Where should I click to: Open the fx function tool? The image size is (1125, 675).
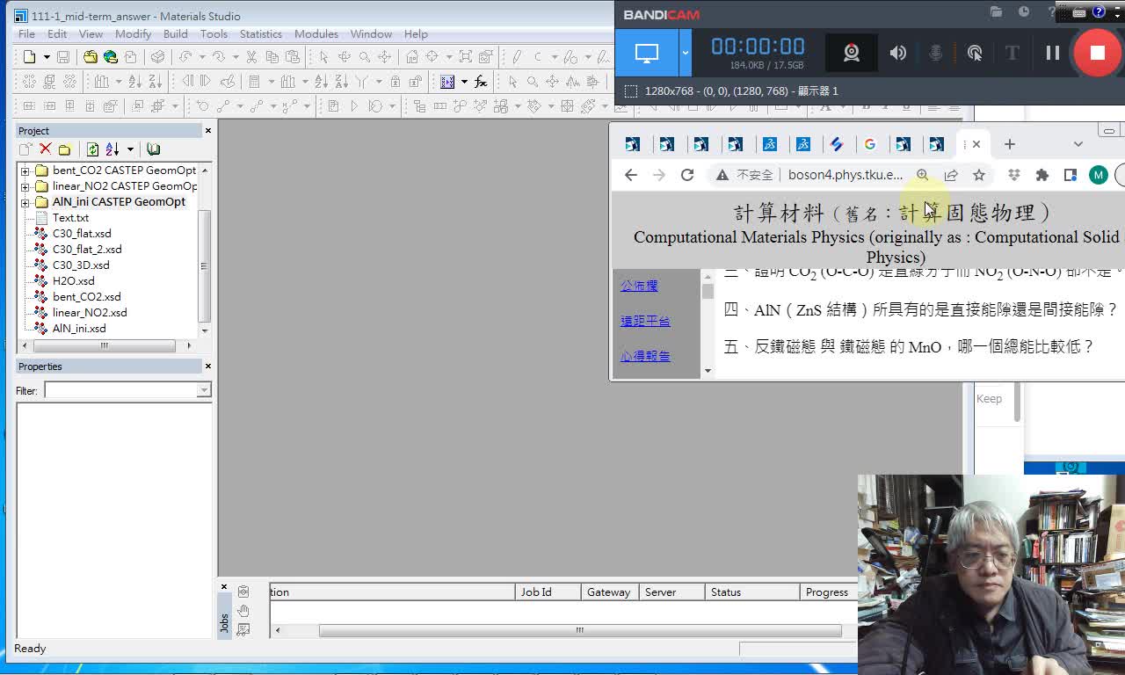click(481, 82)
